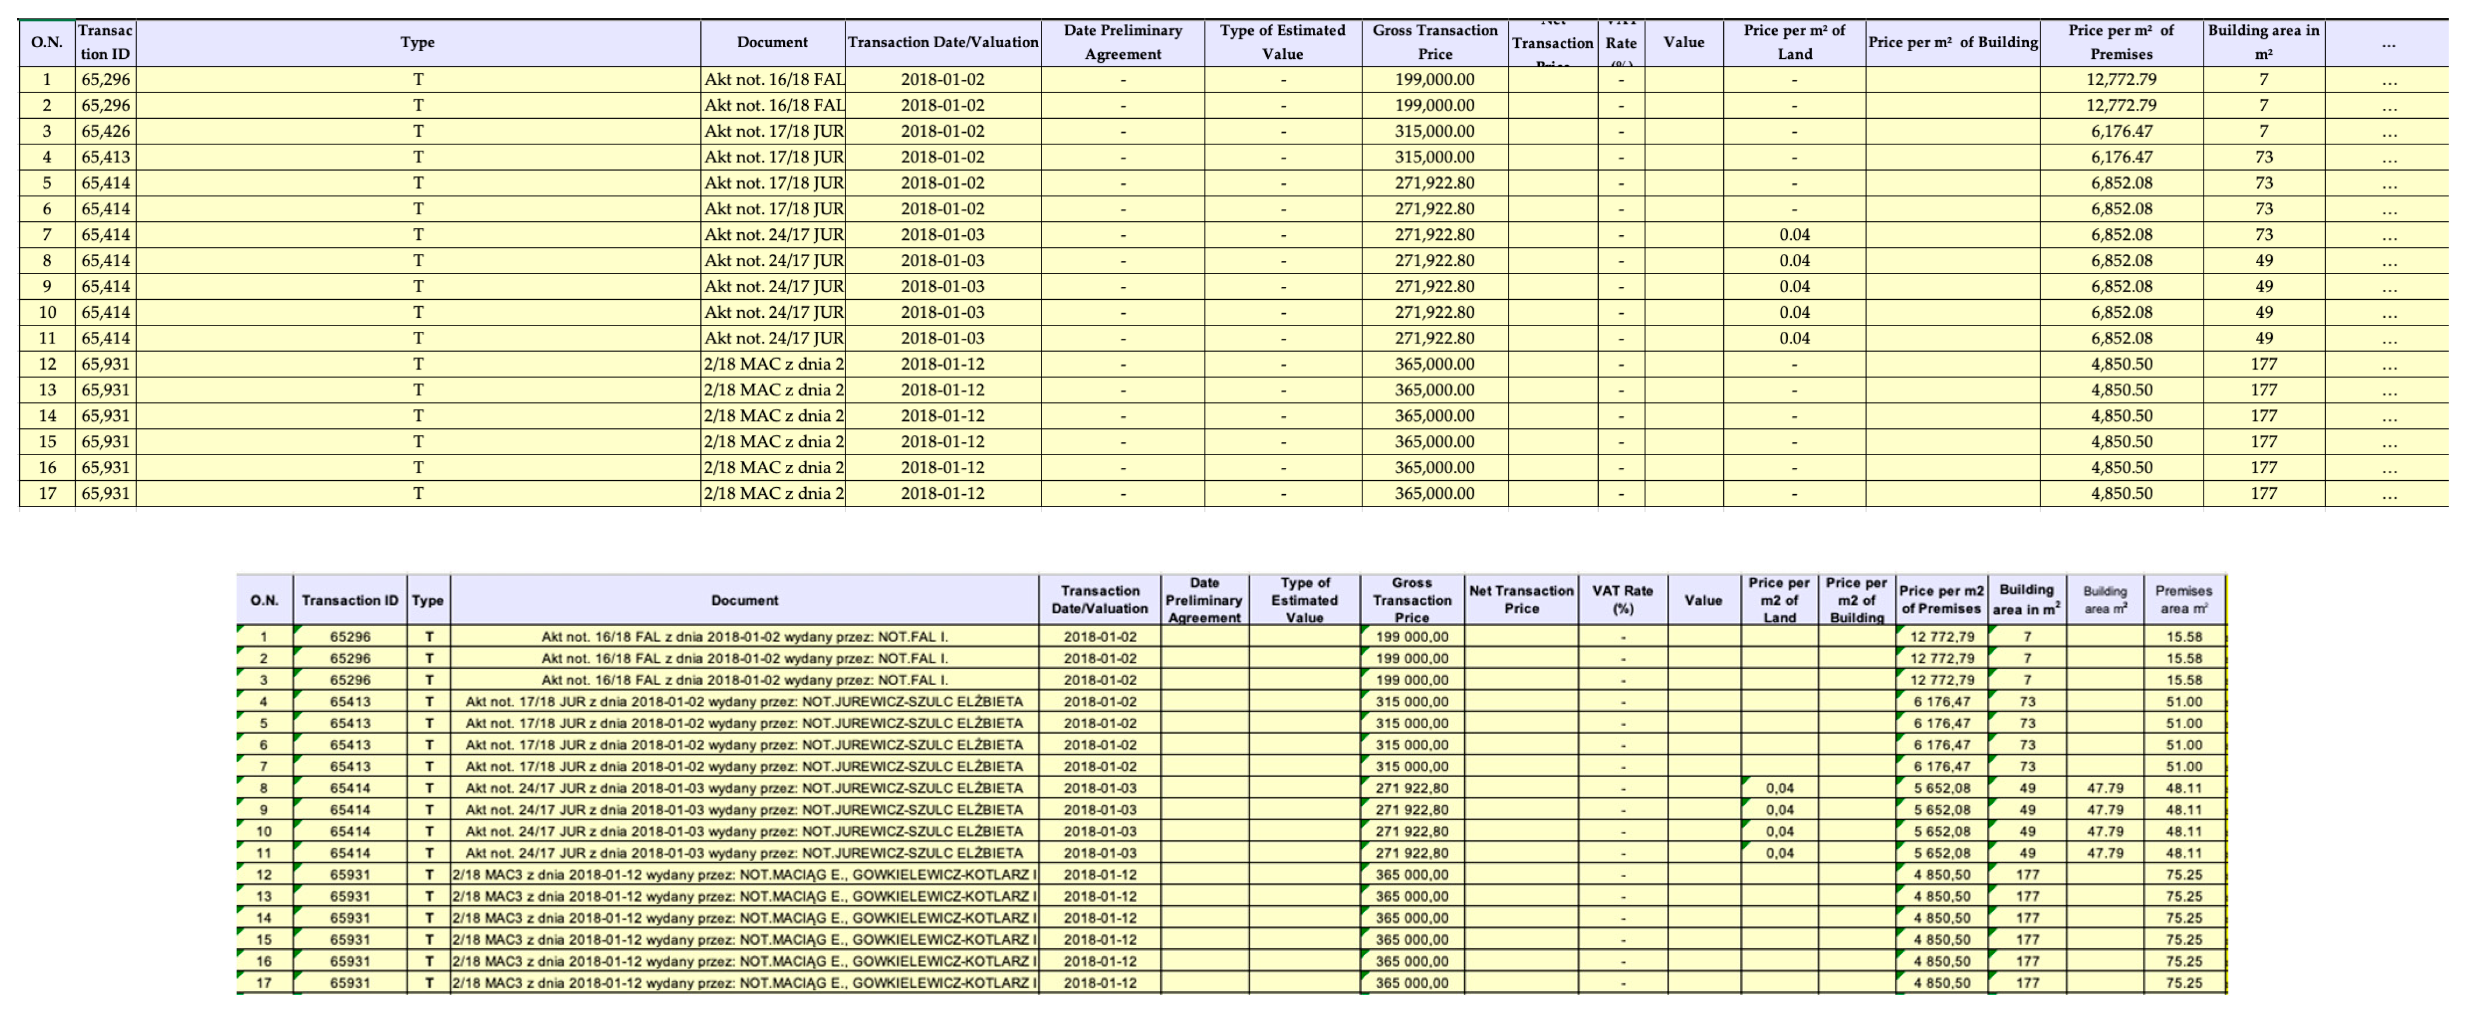Viewport: 2465px width, 1014px height.
Task: Click lower table's Transaction ID header
Action: click(349, 600)
